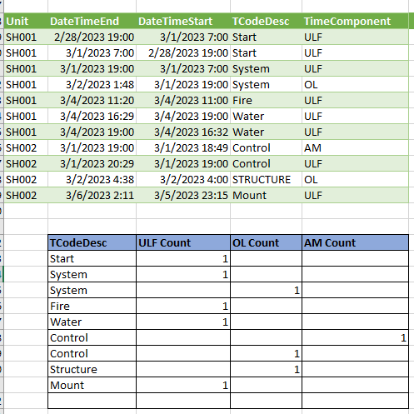Select OL Count value 1 for summary System row
Screen dimensions: 414x414
(x=266, y=290)
